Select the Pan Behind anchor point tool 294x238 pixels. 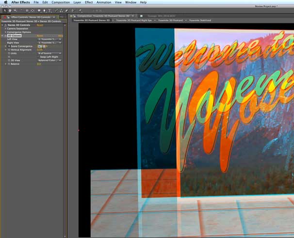point(33,11)
